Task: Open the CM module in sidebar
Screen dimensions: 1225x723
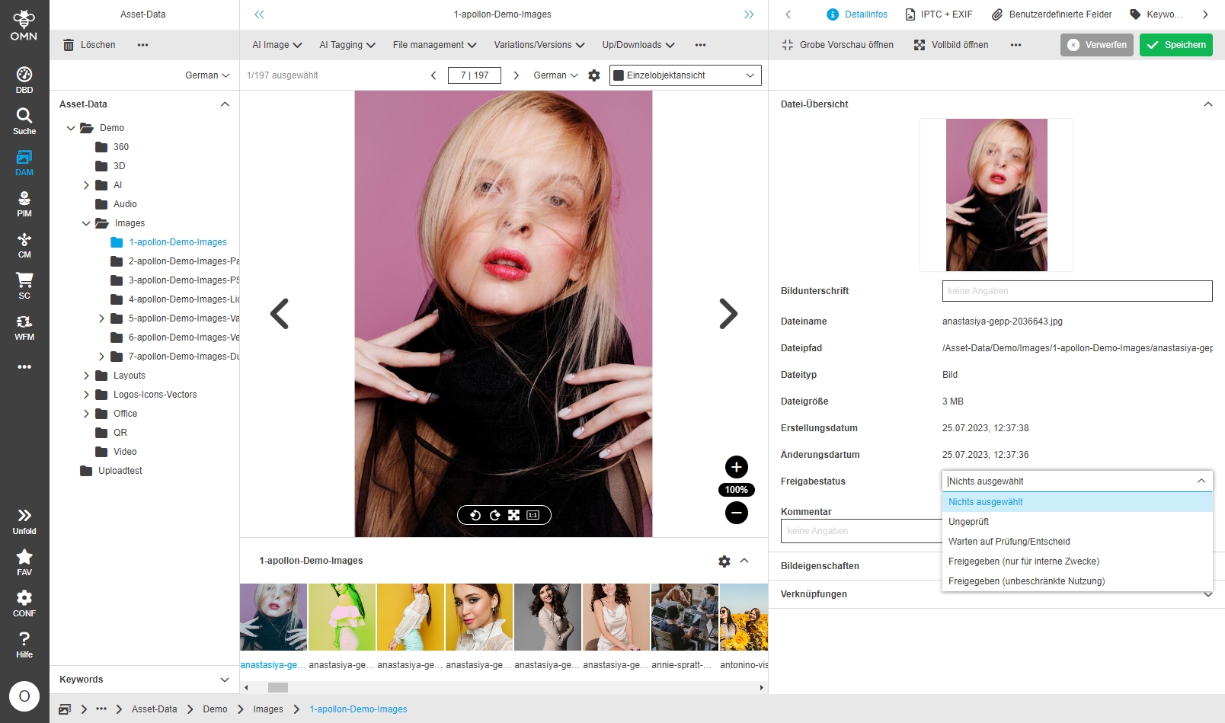Action: point(24,245)
